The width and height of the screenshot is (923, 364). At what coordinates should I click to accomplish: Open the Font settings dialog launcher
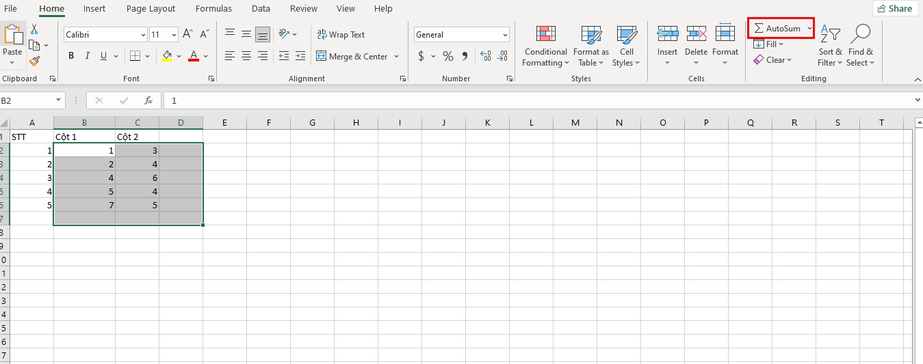click(211, 79)
